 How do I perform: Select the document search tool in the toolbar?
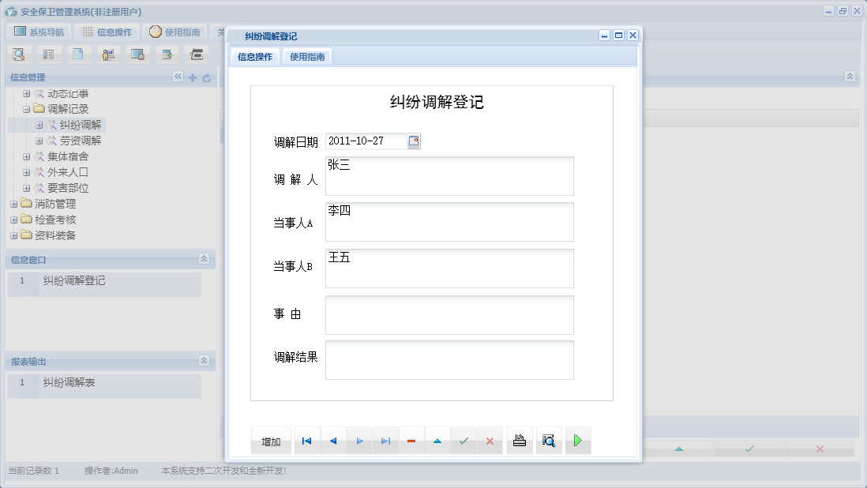(x=17, y=54)
